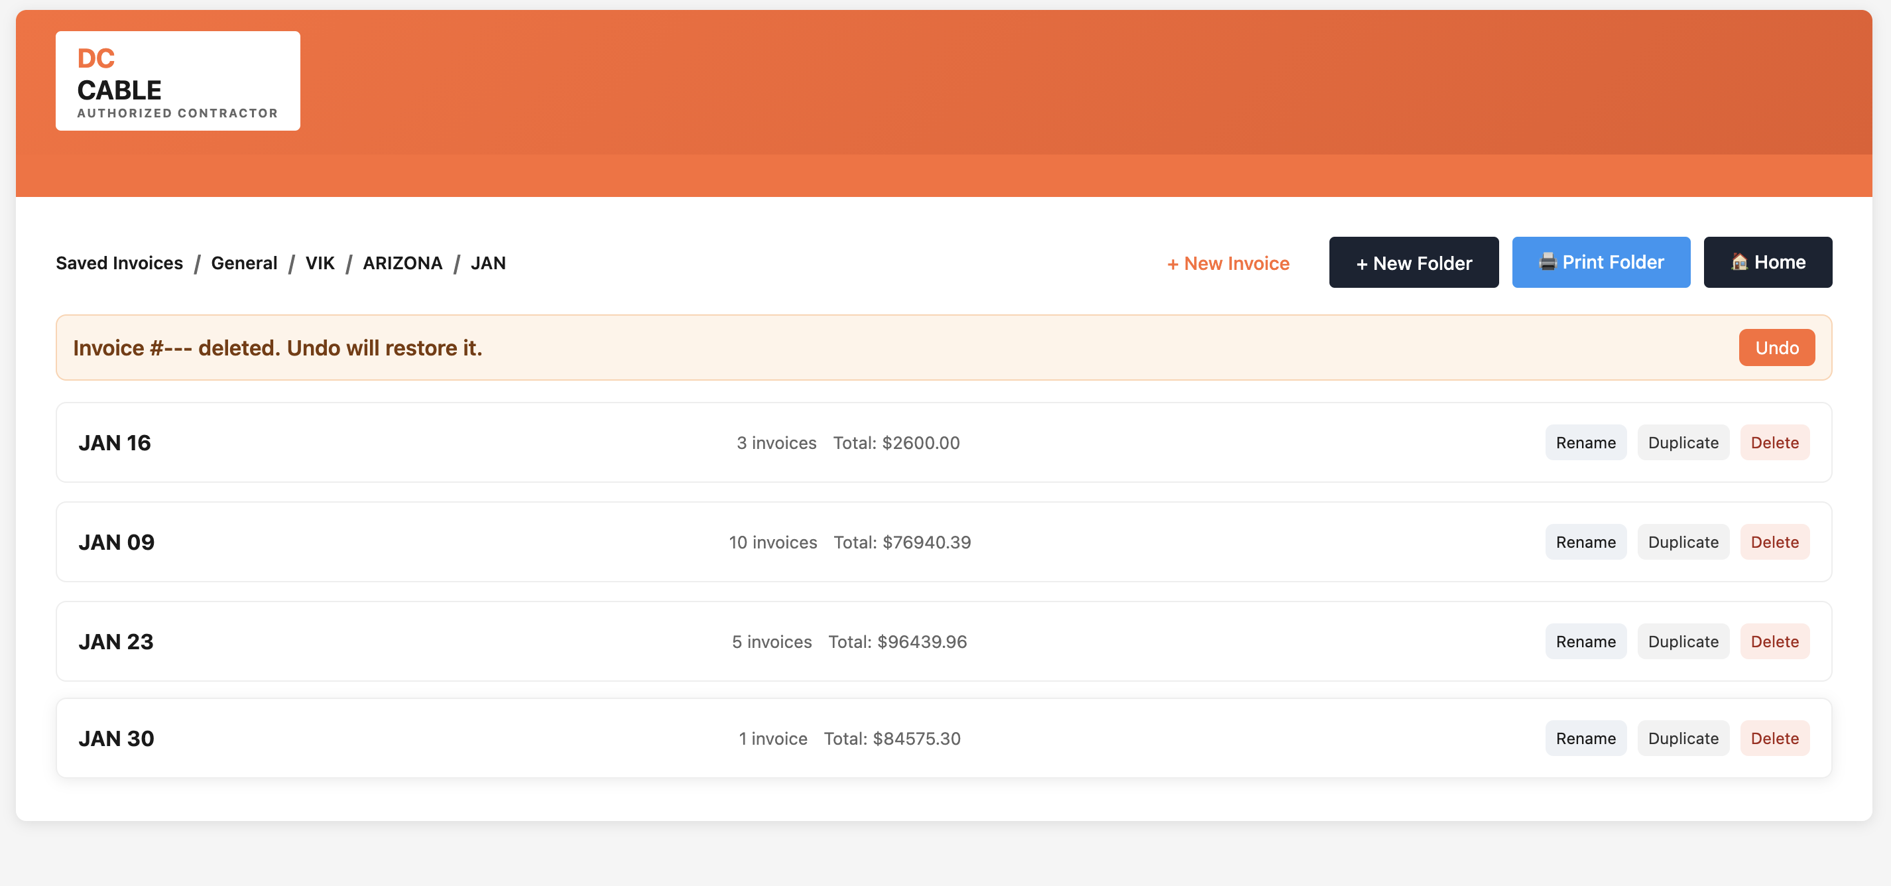Duplicate the JAN 30 folder
The width and height of the screenshot is (1891, 886).
click(x=1683, y=737)
